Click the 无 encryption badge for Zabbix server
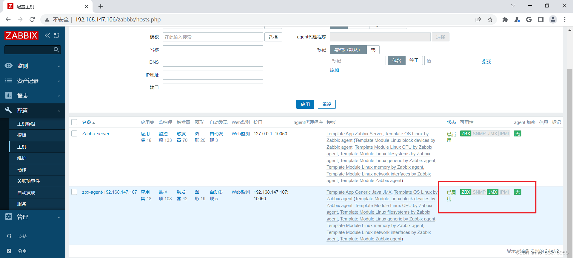 point(517,133)
